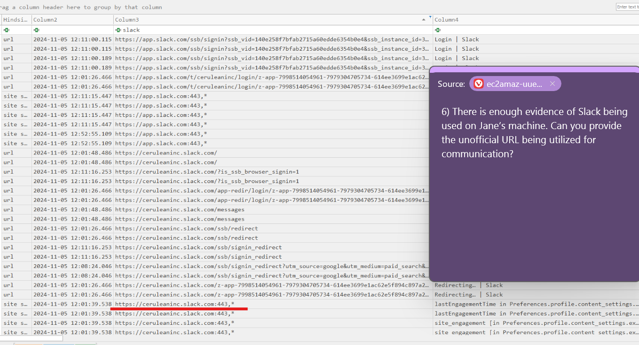Click the ec2amaz-uue source chip label
The width and height of the screenshot is (639, 345).
(x=514, y=84)
